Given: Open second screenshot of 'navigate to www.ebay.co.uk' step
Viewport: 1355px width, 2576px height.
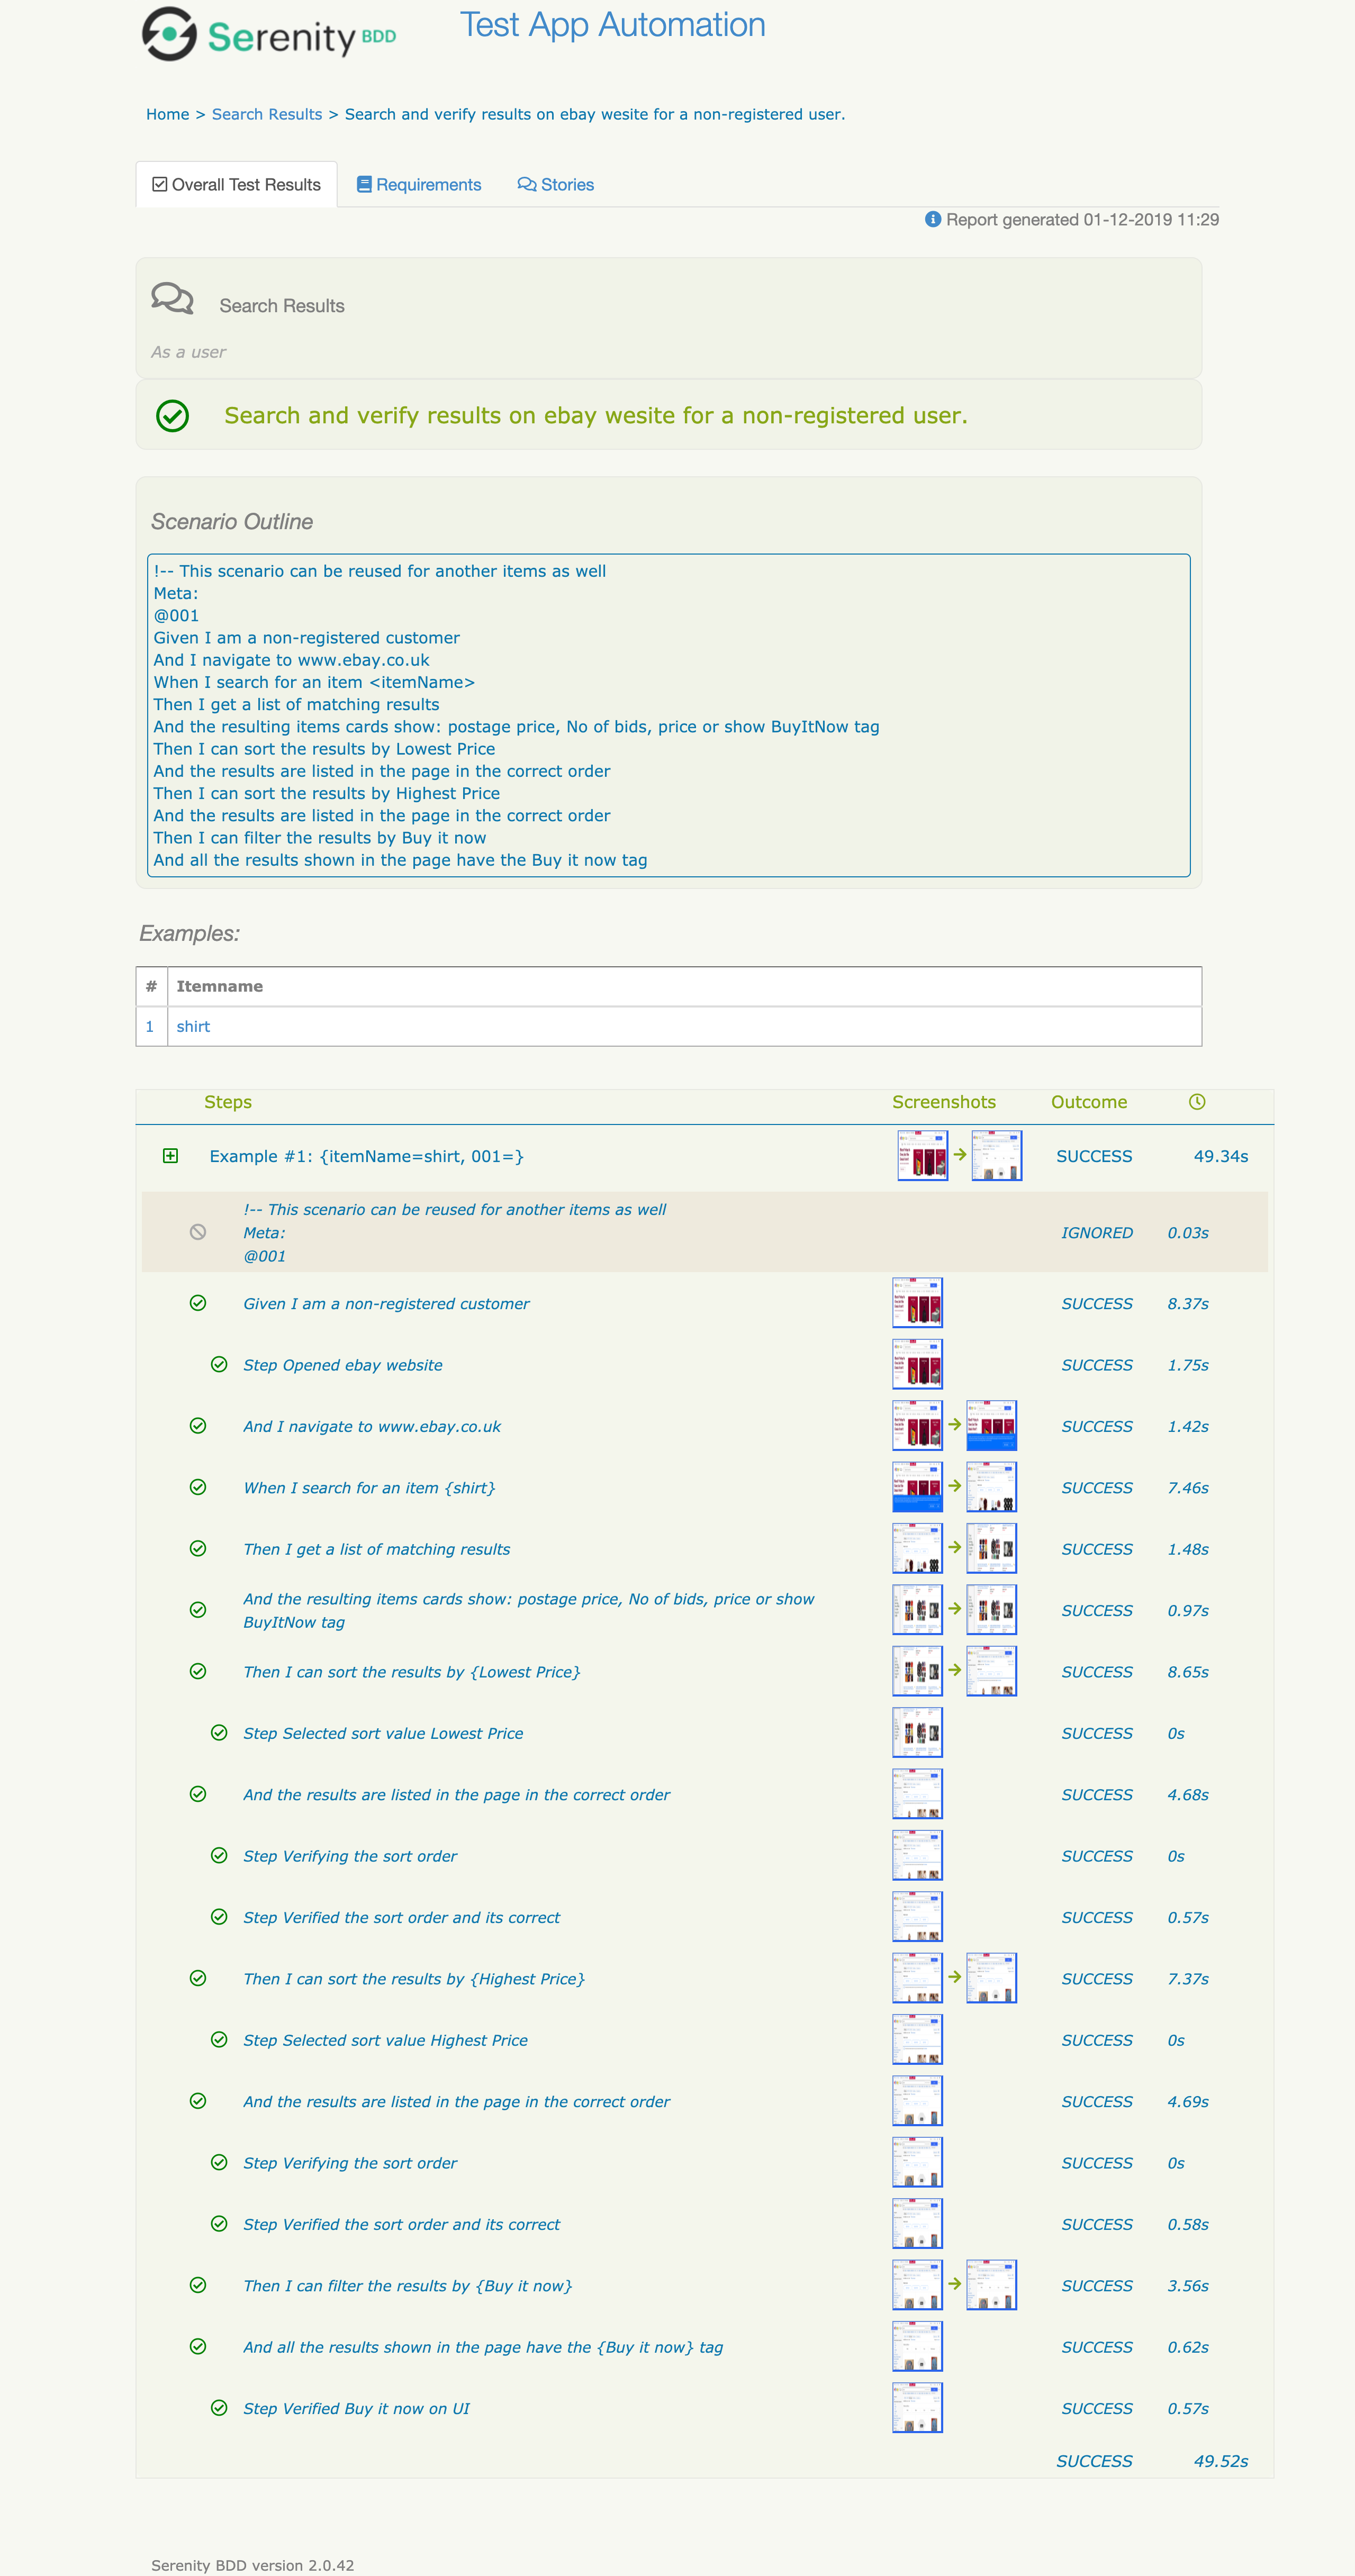Looking at the screenshot, I should (992, 1426).
